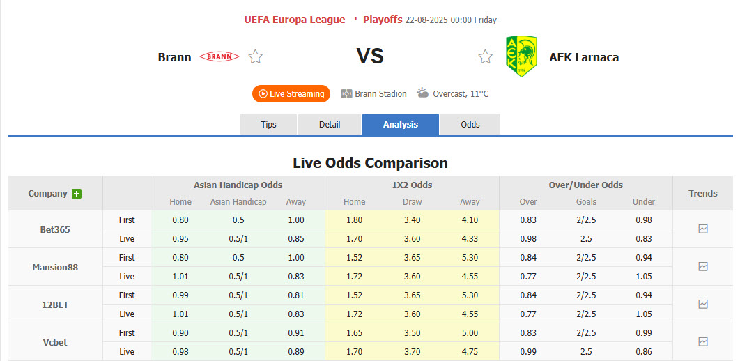Click the Brann team name
740x361 pixels.
pos(174,57)
